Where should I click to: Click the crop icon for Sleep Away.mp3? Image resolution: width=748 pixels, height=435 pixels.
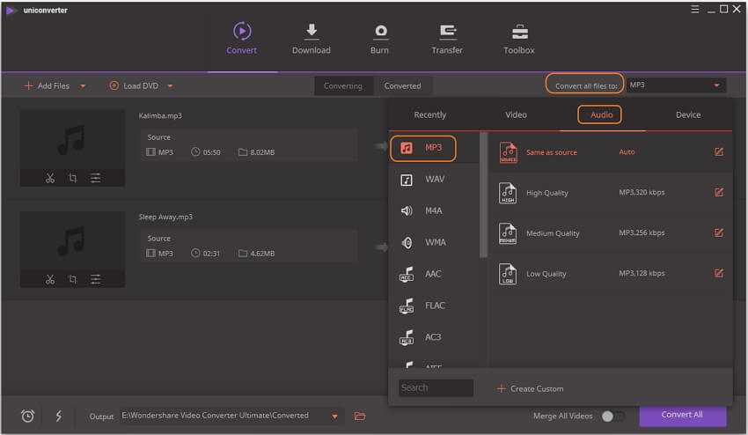click(x=72, y=280)
